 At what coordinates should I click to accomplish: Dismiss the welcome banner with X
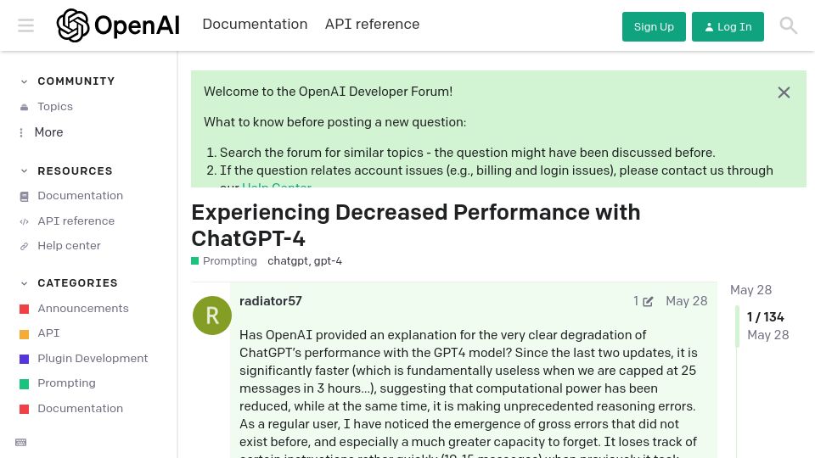pos(784,92)
